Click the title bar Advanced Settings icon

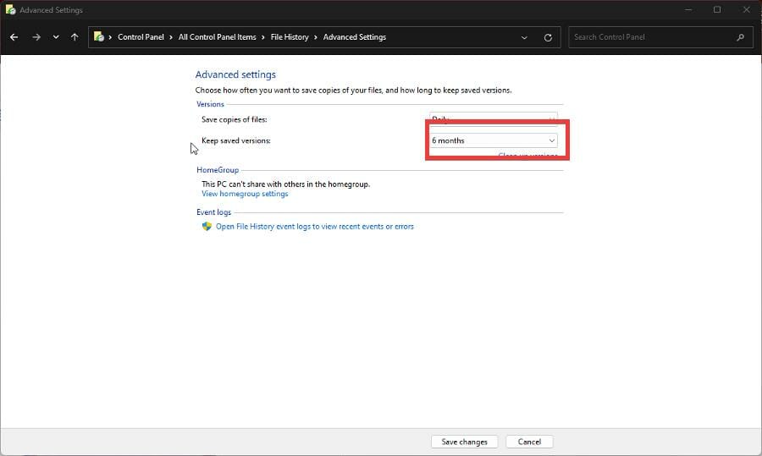click(9, 10)
